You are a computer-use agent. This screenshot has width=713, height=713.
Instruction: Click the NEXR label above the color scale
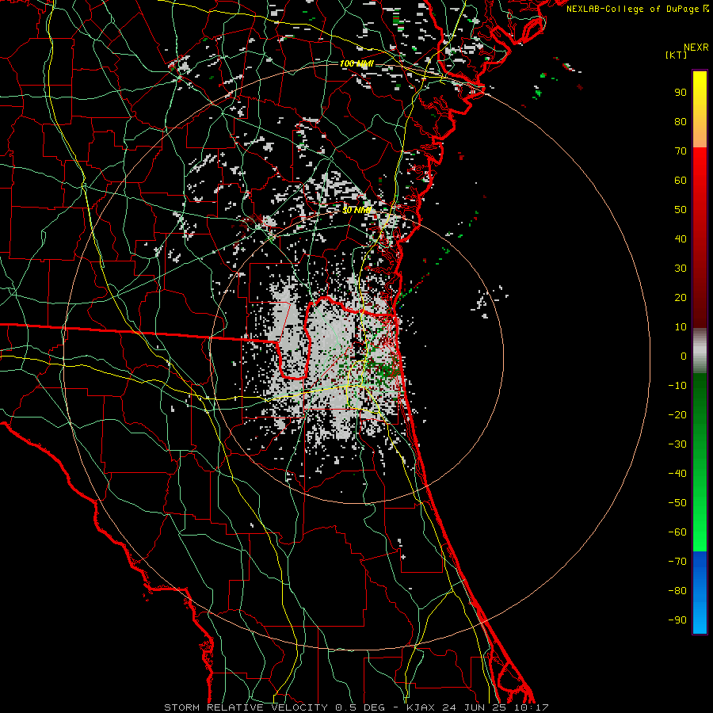(696, 48)
